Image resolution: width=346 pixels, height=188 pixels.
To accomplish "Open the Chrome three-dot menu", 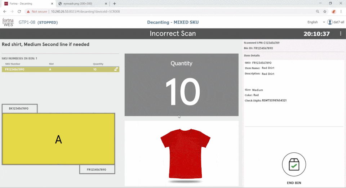I will [341, 12].
